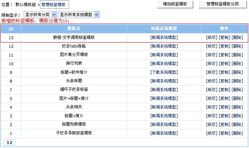This screenshot has height=148, width=249.
Task: Click 删除 for 头条标题 row
Action: click(237, 81)
